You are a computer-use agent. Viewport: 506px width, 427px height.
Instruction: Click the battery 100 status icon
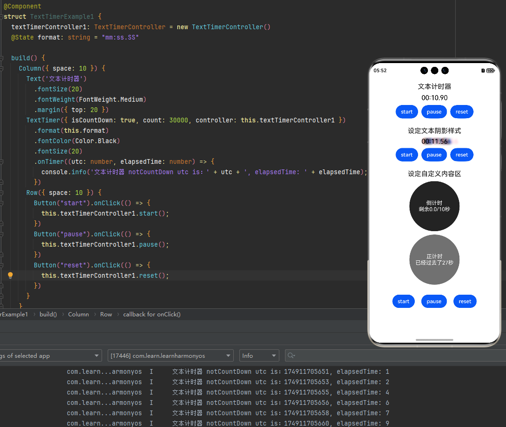click(x=490, y=71)
